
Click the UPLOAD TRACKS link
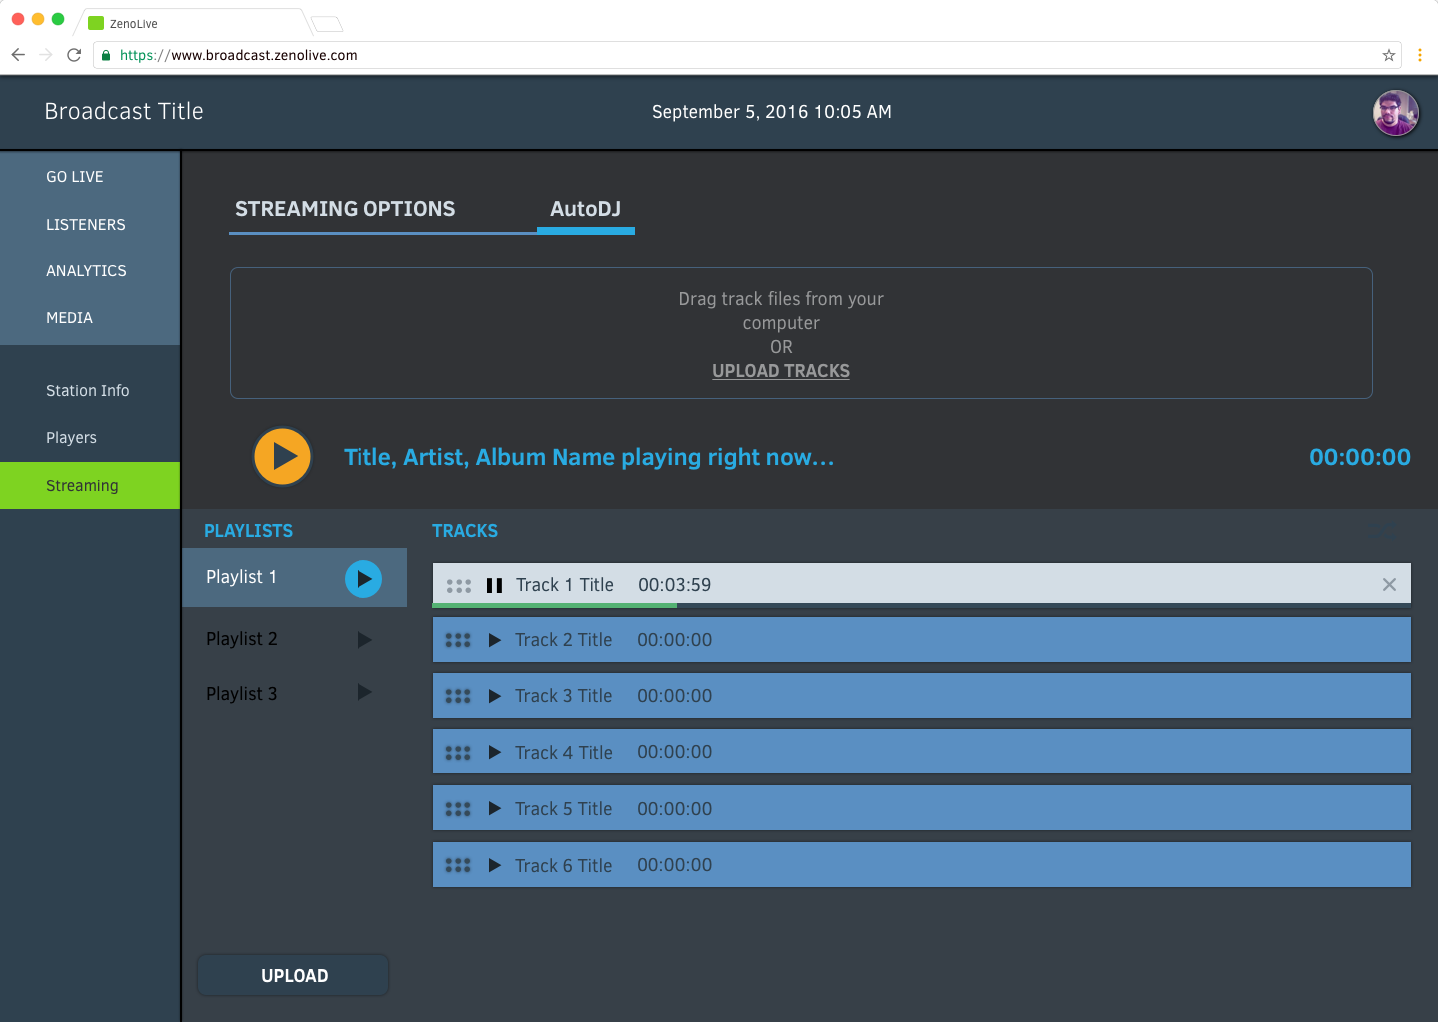click(781, 371)
